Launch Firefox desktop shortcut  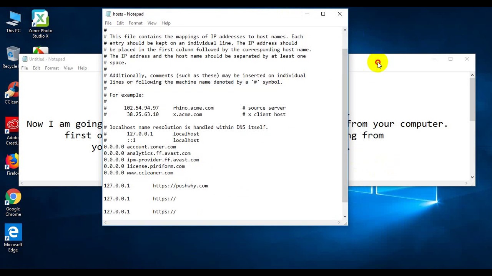click(x=12, y=165)
